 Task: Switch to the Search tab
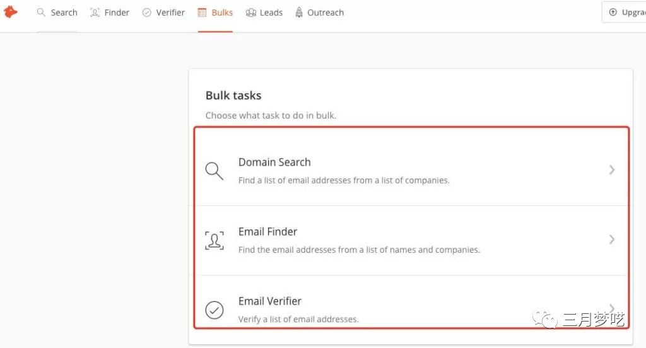click(64, 13)
